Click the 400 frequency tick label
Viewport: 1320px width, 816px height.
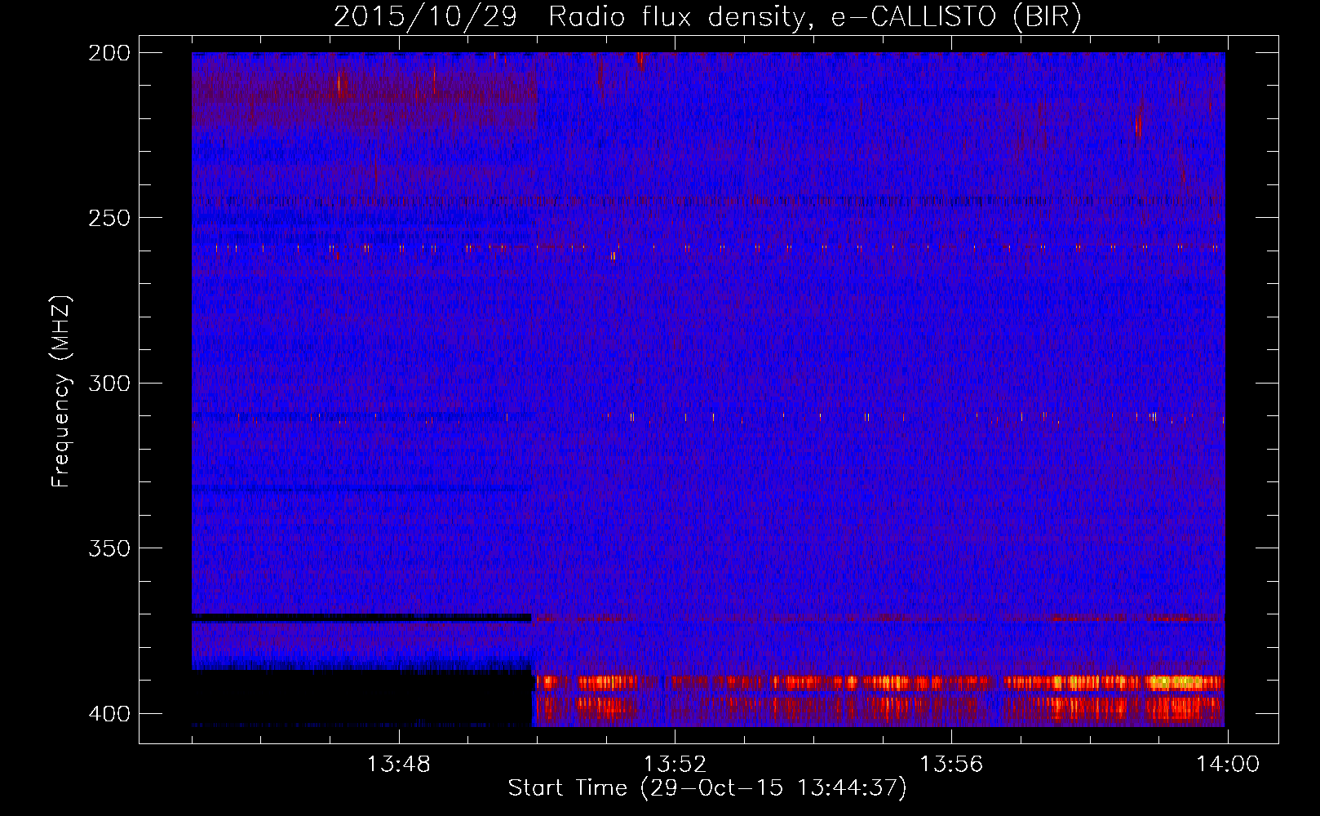(109, 714)
